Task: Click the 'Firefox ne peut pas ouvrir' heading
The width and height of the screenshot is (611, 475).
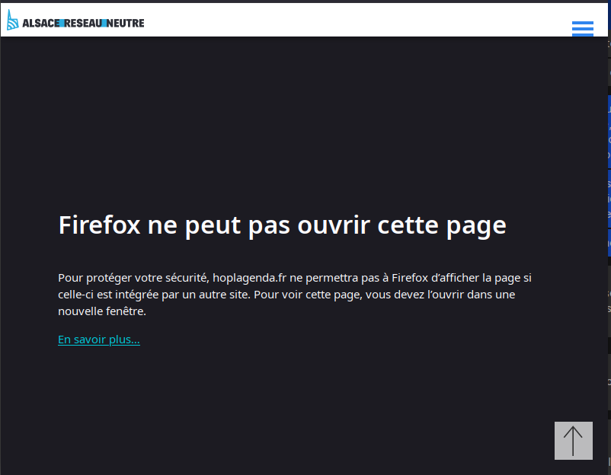Action: point(282,225)
